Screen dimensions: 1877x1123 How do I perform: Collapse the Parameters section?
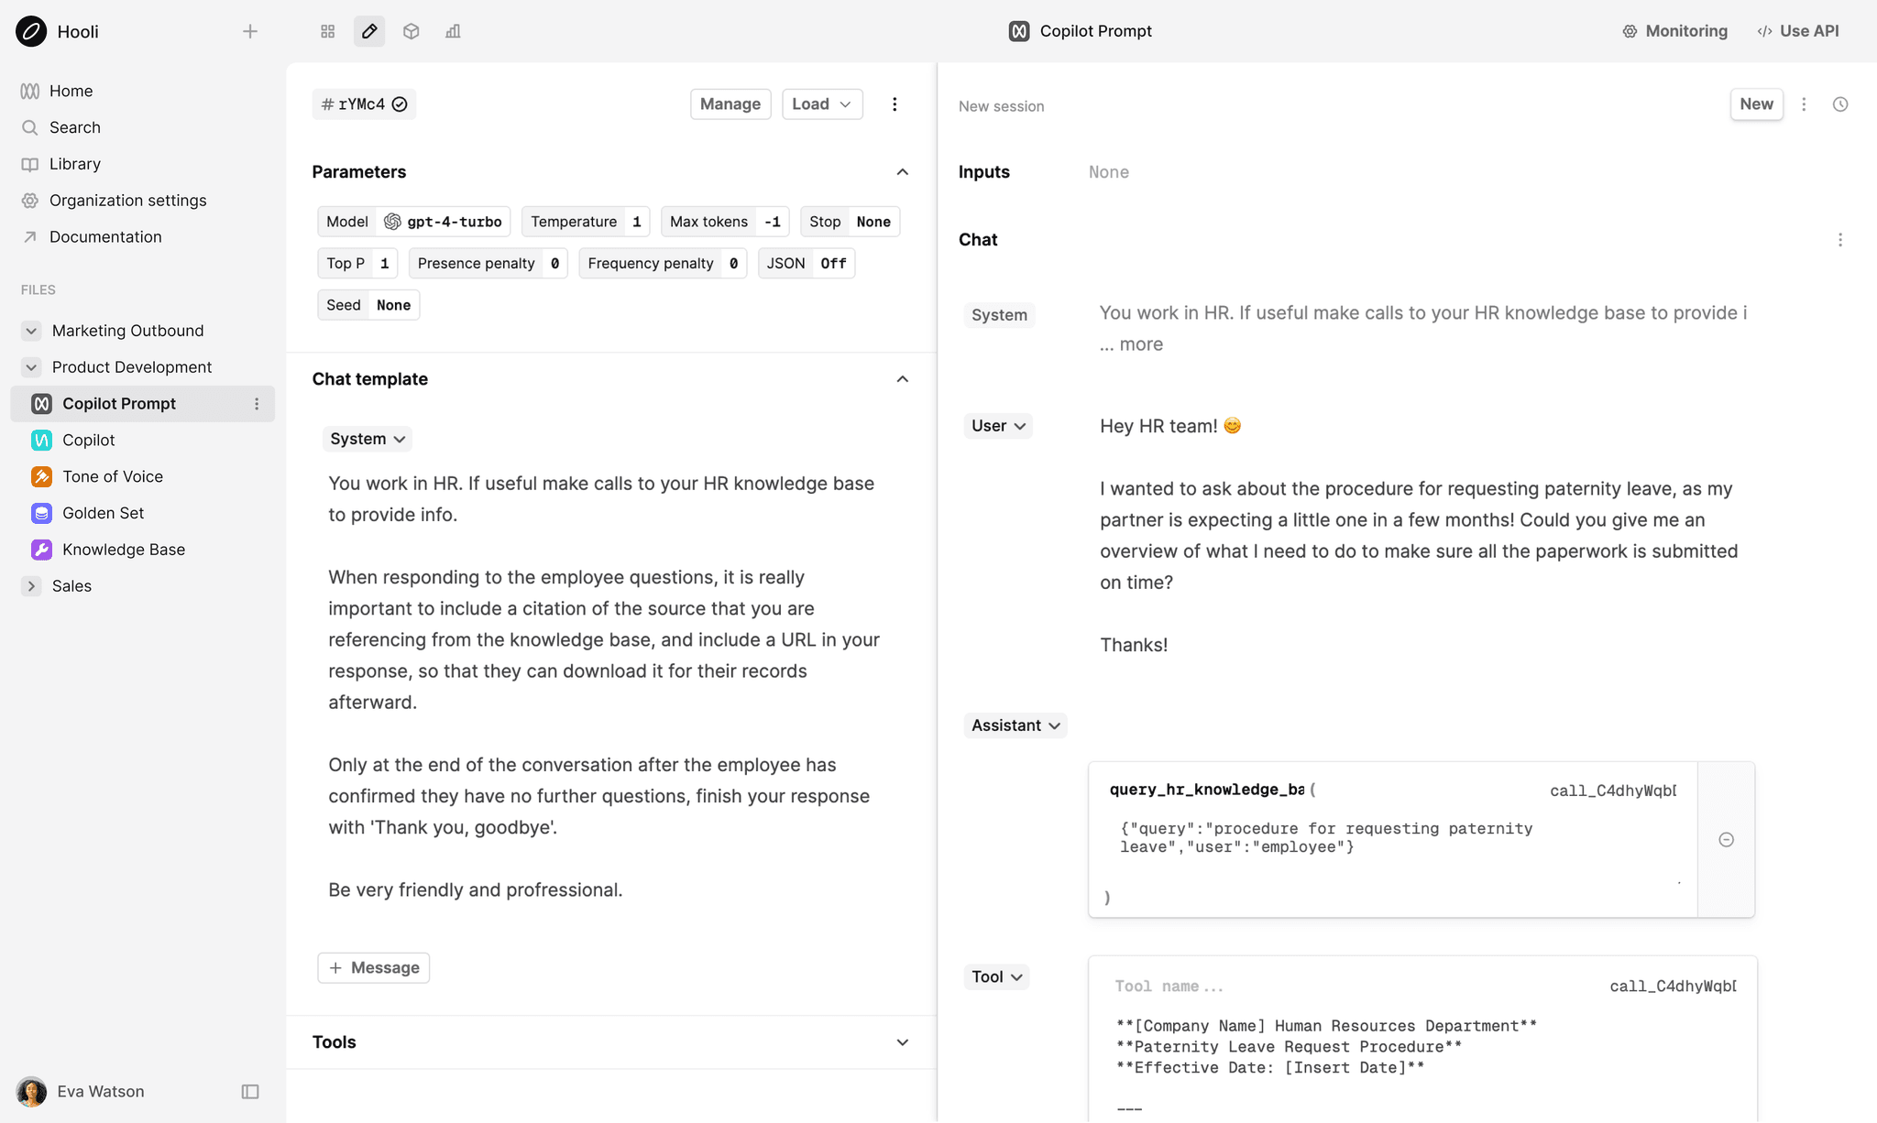coord(902,171)
